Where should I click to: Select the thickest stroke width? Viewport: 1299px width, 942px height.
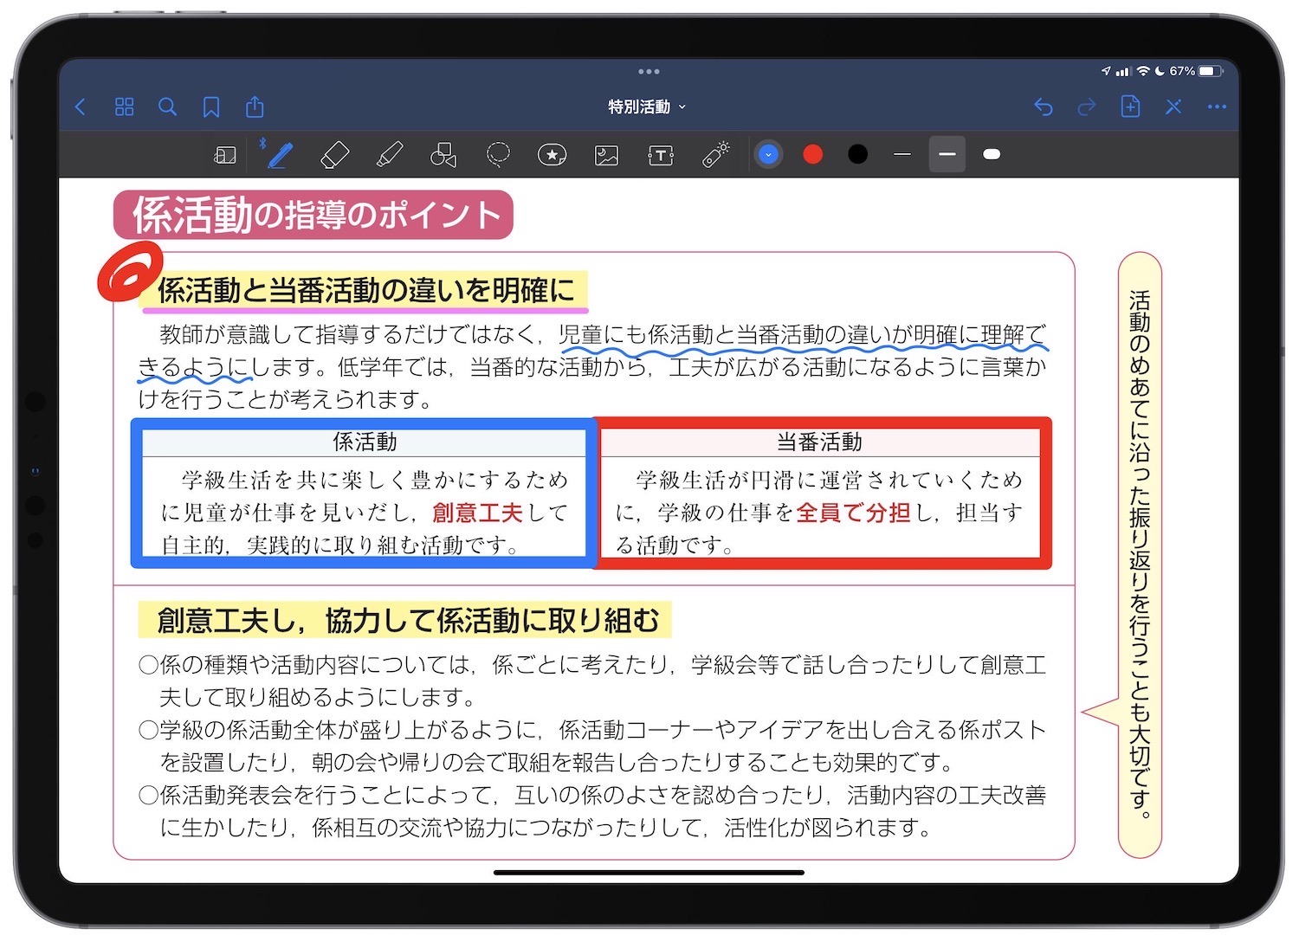pyautogui.click(x=991, y=154)
